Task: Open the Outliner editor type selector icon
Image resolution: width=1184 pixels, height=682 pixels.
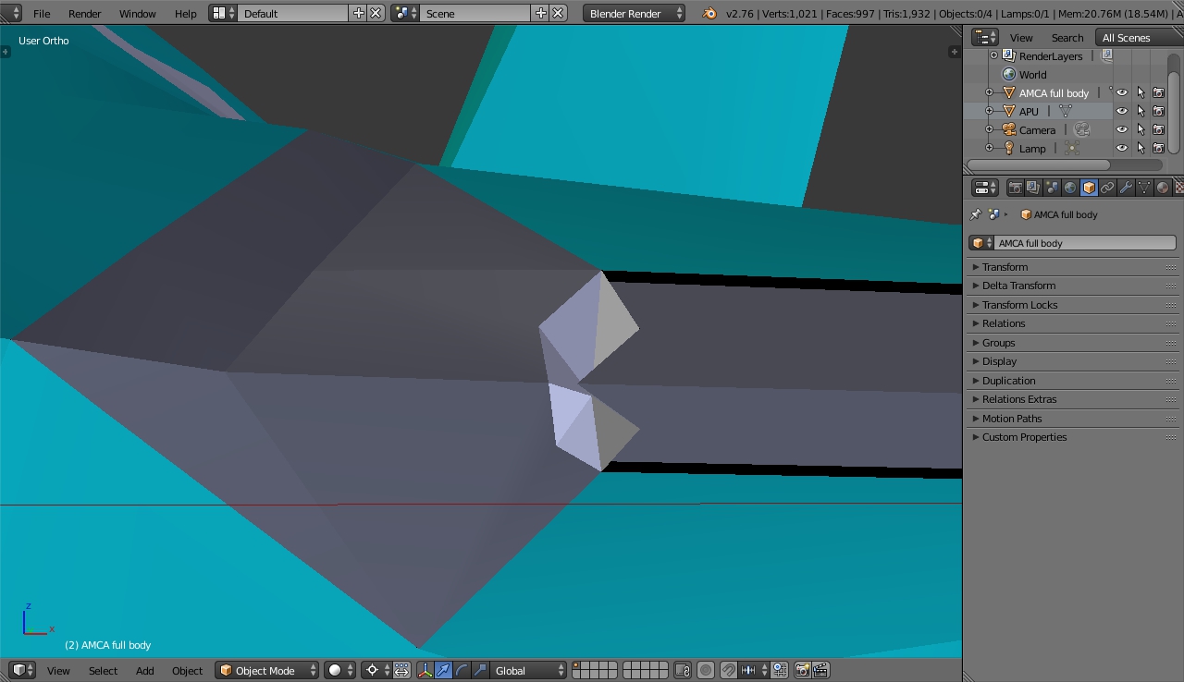Action: click(x=986, y=37)
